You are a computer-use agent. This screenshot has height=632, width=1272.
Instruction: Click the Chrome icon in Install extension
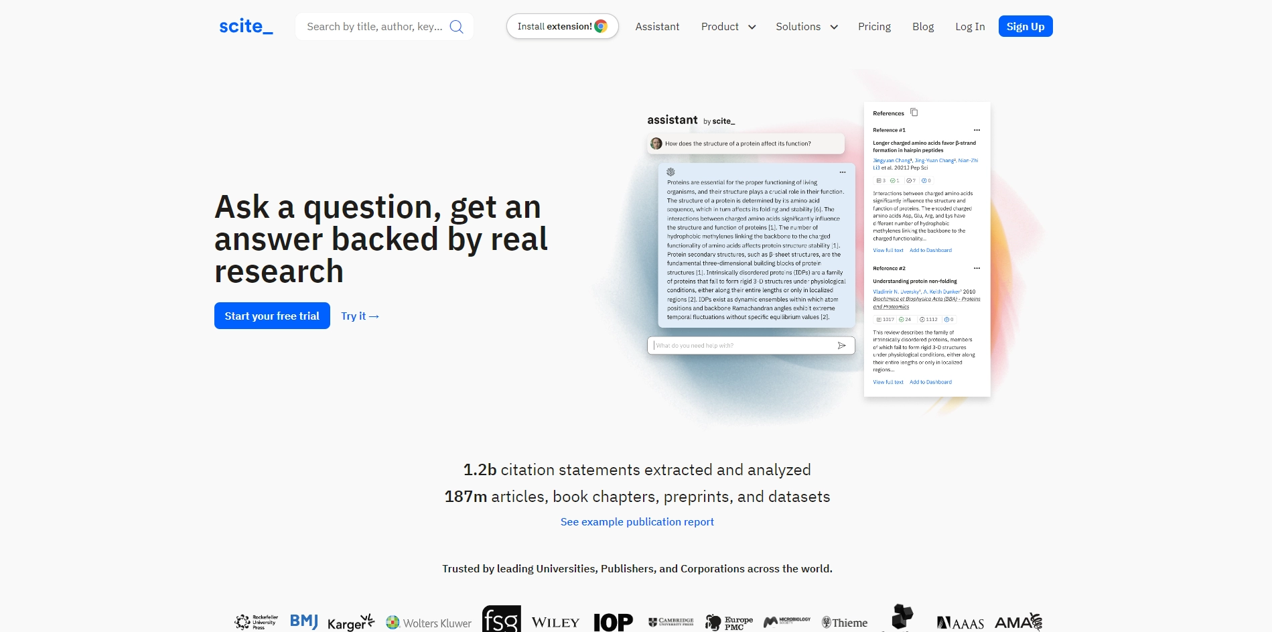click(601, 26)
